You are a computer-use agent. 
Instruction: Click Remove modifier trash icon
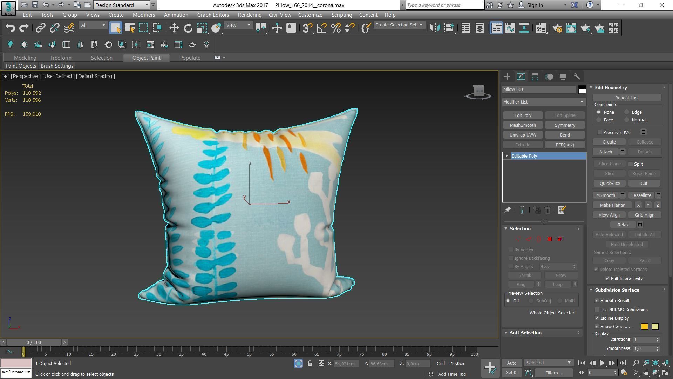click(548, 210)
